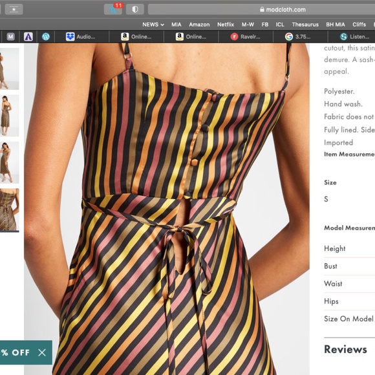
Task: Open the M-W bookmark
Action: coord(248,25)
